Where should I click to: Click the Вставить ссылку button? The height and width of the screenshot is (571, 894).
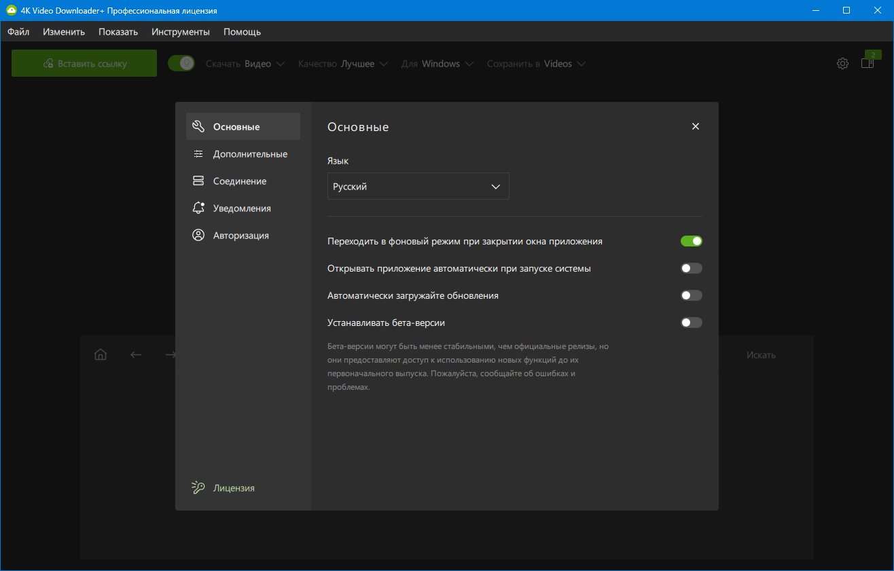pyautogui.click(x=84, y=64)
